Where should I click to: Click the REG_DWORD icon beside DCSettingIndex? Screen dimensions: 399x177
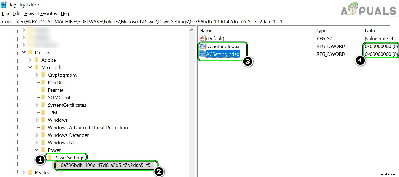[202, 46]
